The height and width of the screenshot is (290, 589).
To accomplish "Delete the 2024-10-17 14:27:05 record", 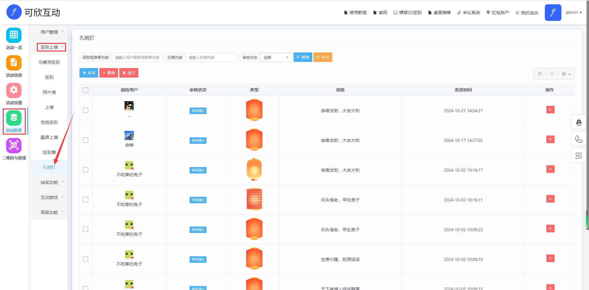I will tap(550, 139).
